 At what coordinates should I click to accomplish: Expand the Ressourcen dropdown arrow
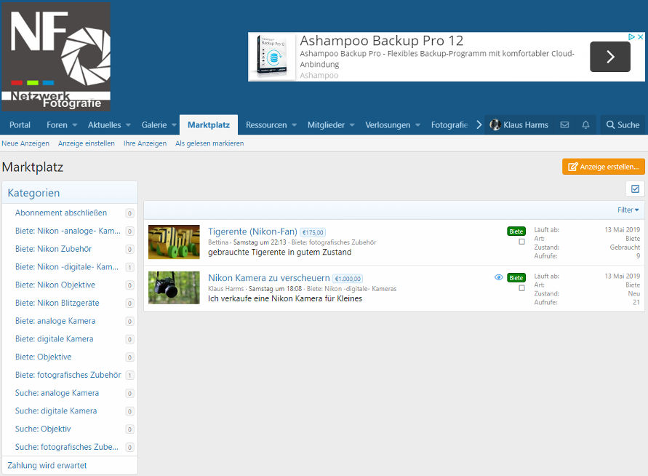295,125
